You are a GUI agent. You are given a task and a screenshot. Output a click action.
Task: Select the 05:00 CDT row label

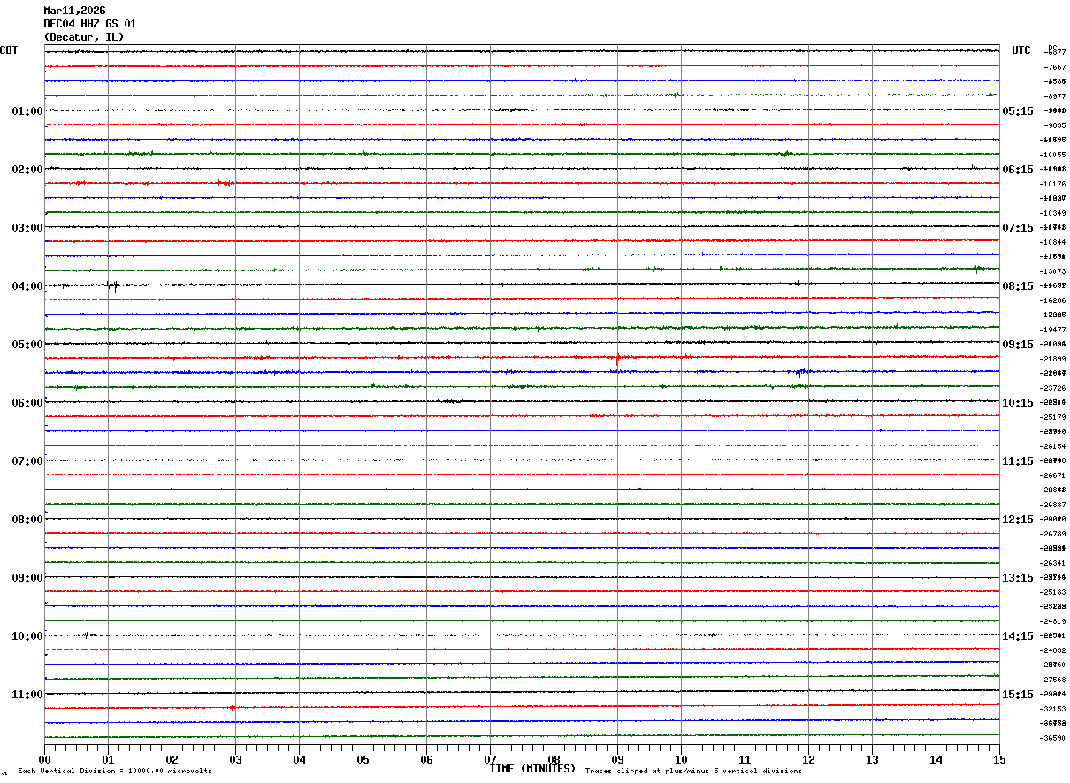pos(27,345)
